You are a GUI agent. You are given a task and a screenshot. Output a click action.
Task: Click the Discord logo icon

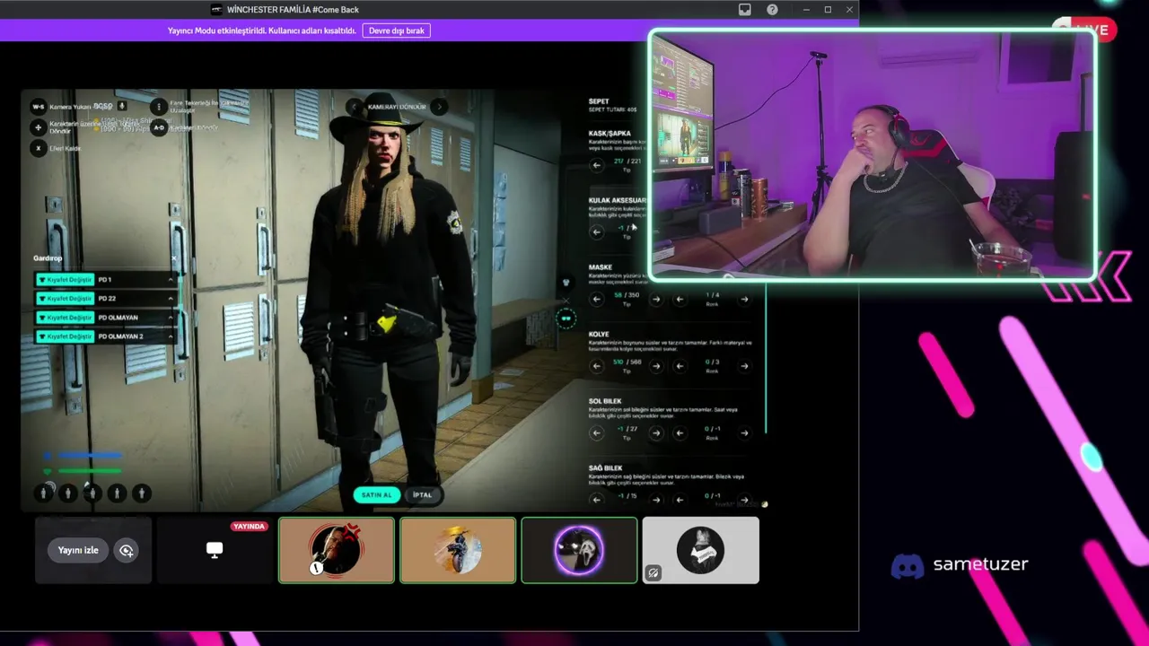908,565
